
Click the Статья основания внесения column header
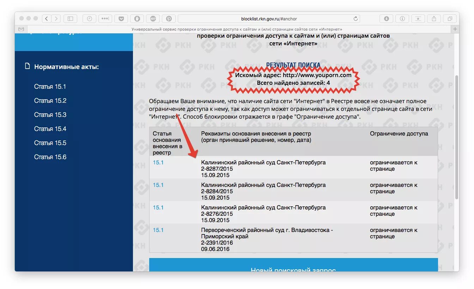pos(168,143)
